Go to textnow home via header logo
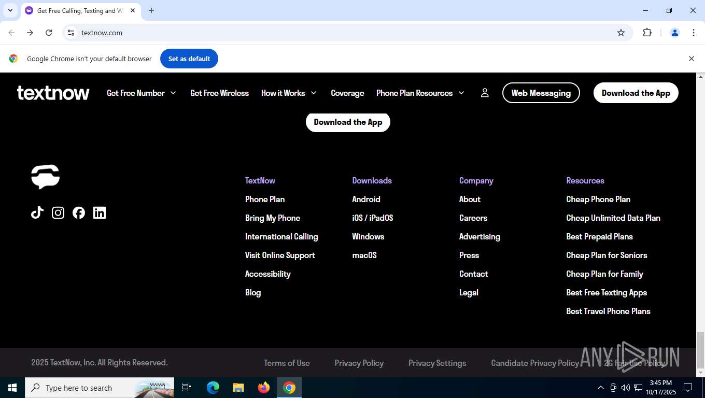705x398 pixels. click(53, 93)
